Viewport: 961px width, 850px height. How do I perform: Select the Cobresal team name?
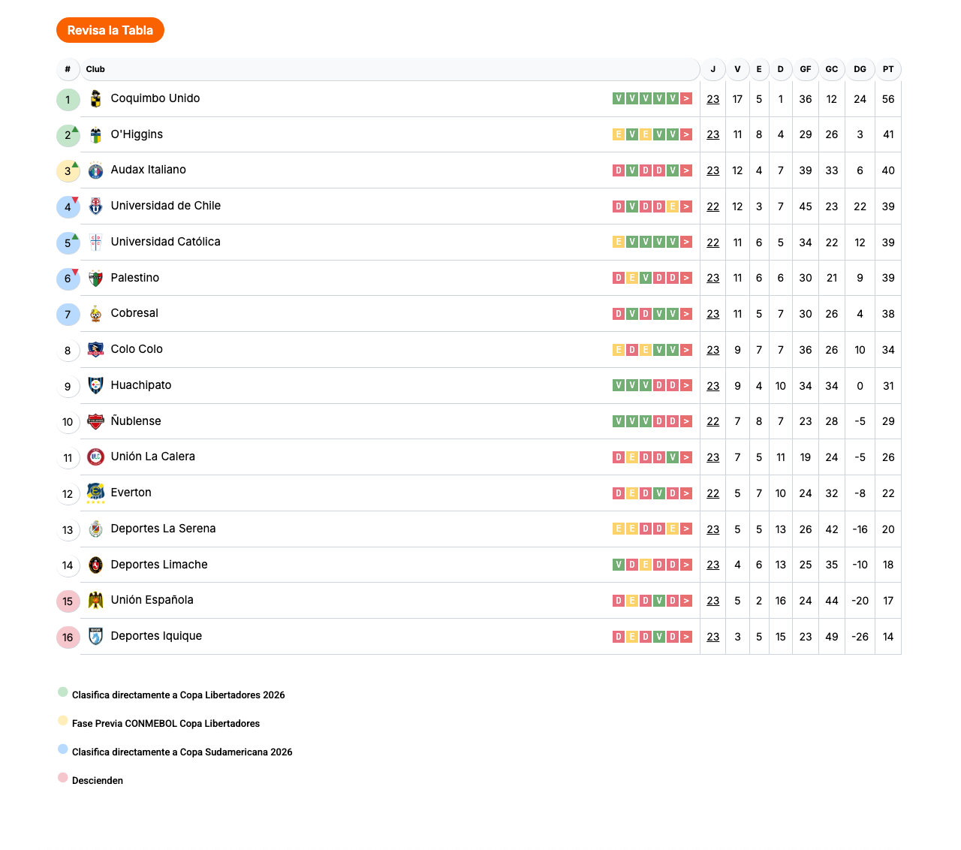pyautogui.click(x=134, y=313)
